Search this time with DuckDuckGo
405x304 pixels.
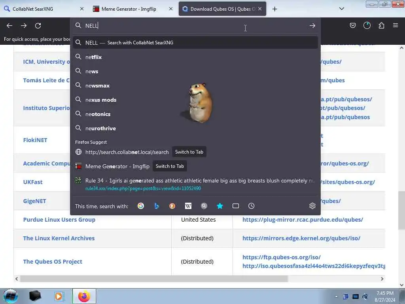pos(172,206)
